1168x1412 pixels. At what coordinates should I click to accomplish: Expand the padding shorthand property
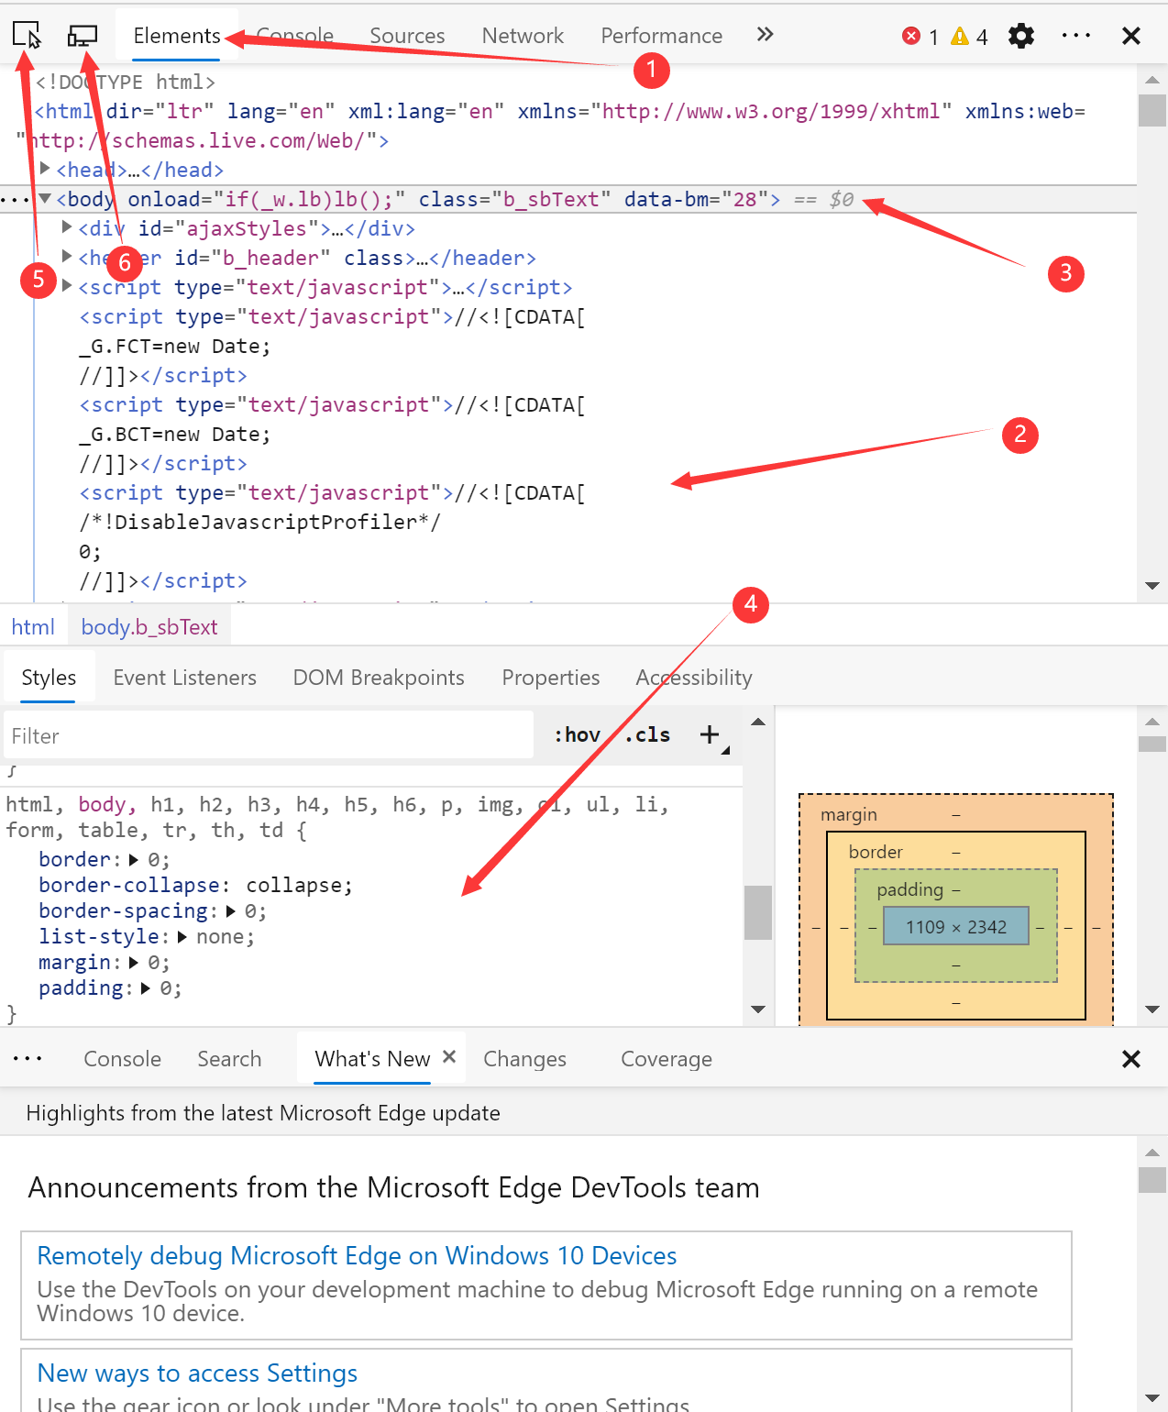(146, 988)
